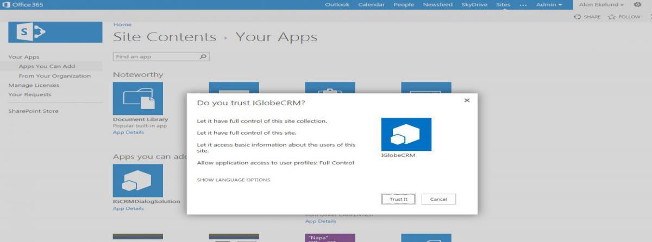Open SharePoint Store in sidebar
The height and width of the screenshot is (242, 652).
click(33, 111)
